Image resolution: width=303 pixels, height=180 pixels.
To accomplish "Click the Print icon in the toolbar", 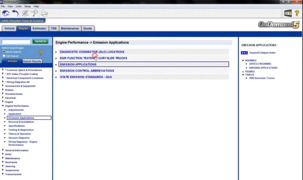I will 44,13.
